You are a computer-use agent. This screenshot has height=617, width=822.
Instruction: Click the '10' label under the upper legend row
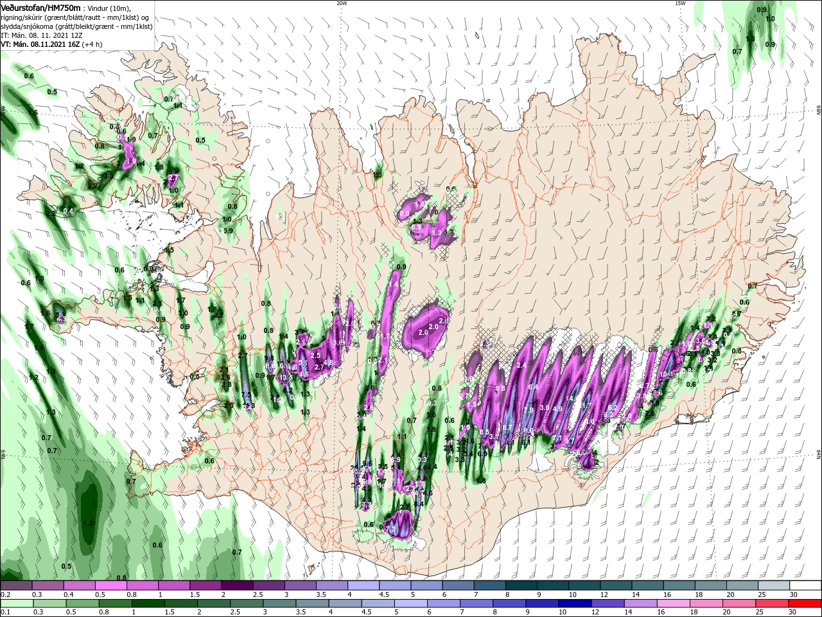pos(572,595)
